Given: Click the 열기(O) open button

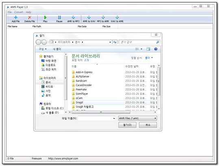Looking at the screenshot, I should (x=127, y=125).
